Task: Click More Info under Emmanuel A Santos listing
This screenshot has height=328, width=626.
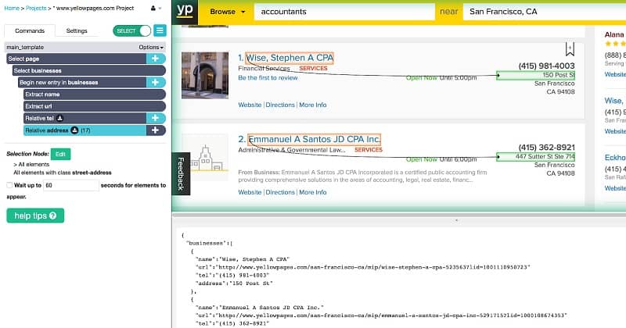Action: [x=313, y=192]
